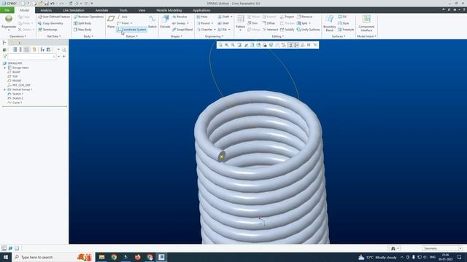Open the Boundary Blend tool
The width and height of the screenshot is (467, 262).
[x=329, y=23]
